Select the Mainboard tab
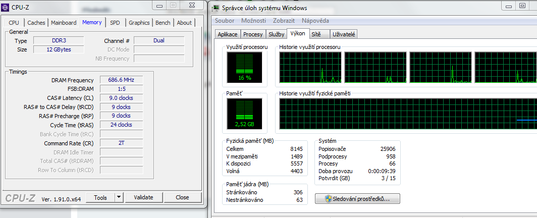The height and width of the screenshot is (218, 537). 64,23
